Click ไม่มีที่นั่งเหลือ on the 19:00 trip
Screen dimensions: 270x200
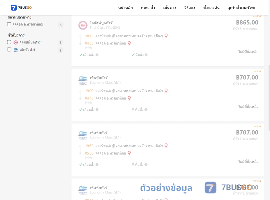248,106
